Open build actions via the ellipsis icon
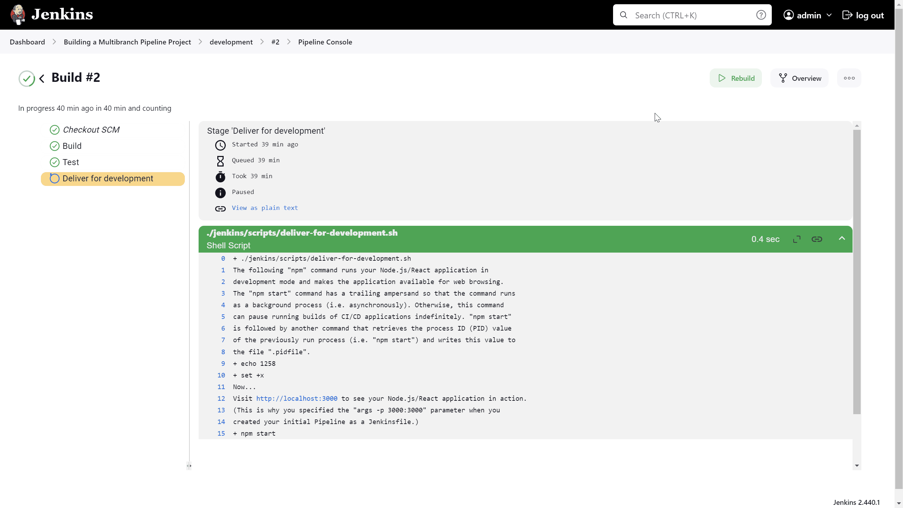903x508 pixels. point(849,78)
